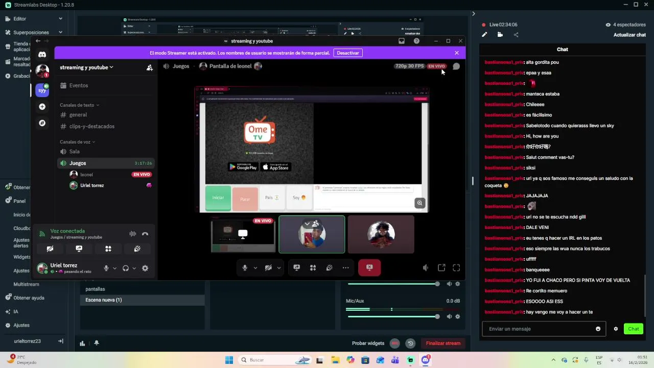Open soundboard icon in voice connected panel
Viewport: 654px width, 368px height.
pyautogui.click(x=137, y=249)
